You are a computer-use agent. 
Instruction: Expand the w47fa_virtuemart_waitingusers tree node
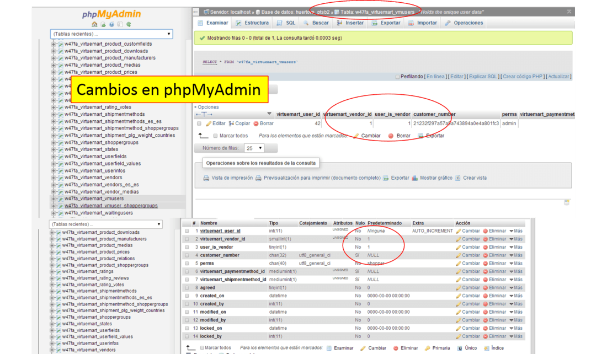pyautogui.click(x=54, y=213)
